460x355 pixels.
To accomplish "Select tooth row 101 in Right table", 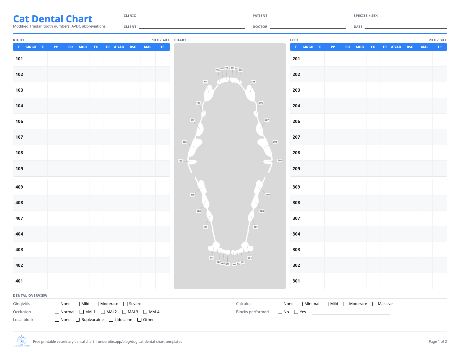I will (91, 59).
